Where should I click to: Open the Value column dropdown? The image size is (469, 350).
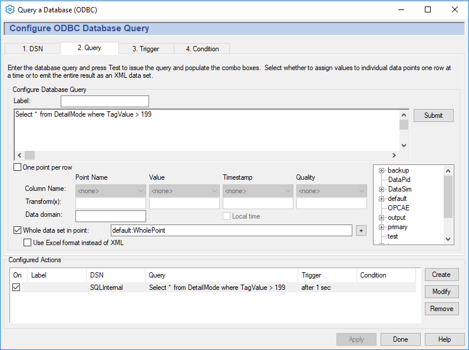click(184, 191)
